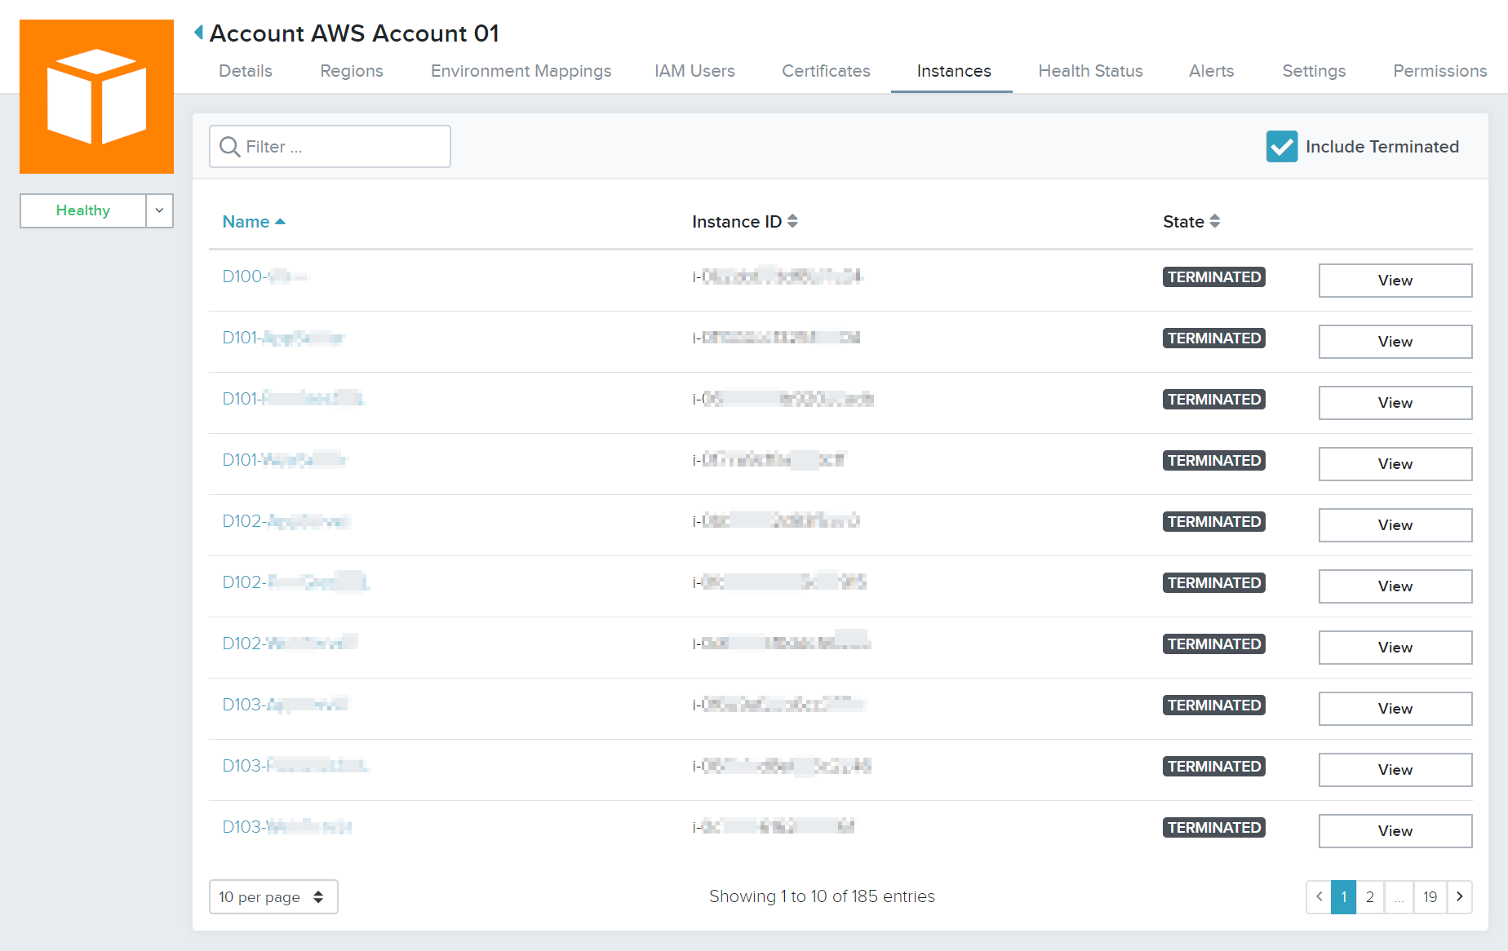Switch to the Details tab
Viewport: 1508px width, 951px height.
246,71
